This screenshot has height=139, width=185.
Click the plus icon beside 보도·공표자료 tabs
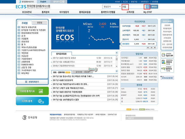pyautogui.click(x=117, y=71)
